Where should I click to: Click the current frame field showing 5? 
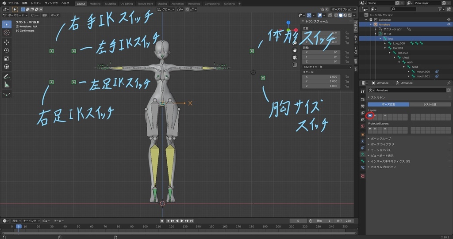tap(298, 221)
